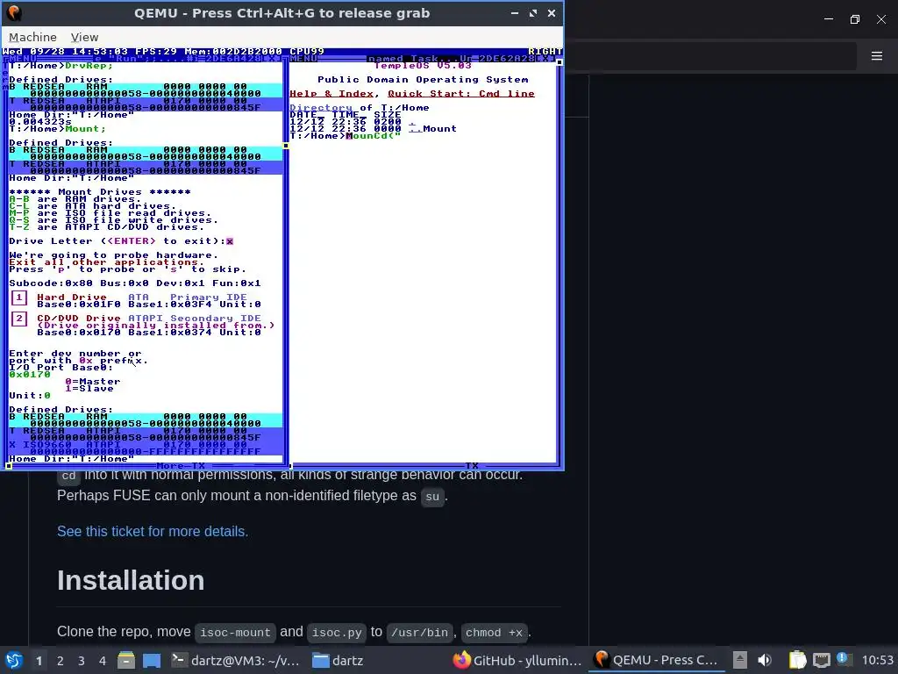Open the Help & Index link
The height and width of the screenshot is (674, 898).
(x=331, y=93)
